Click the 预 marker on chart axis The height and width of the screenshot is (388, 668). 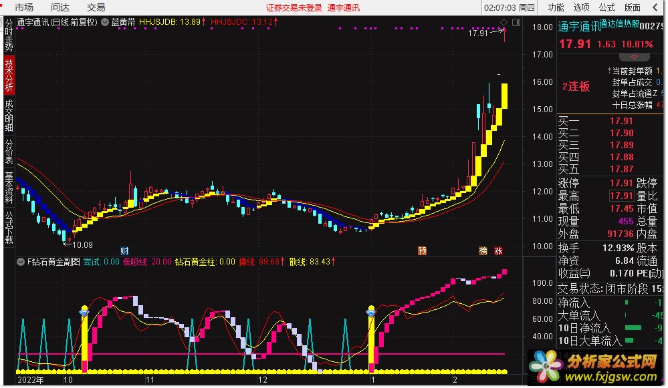(422, 250)
